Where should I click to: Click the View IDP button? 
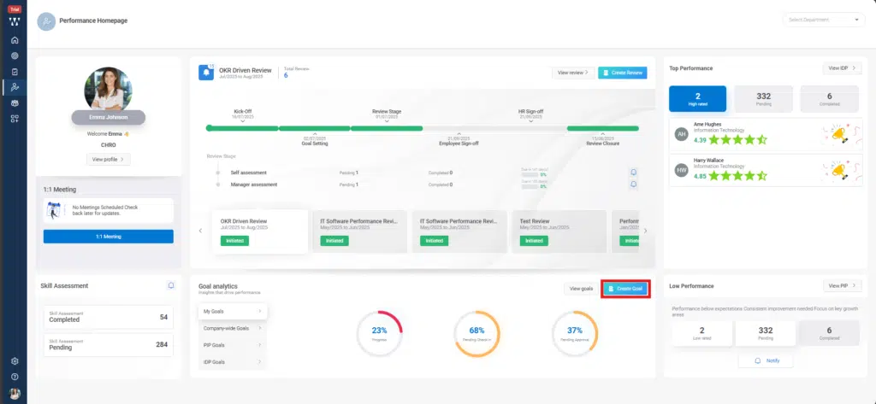pyautogui.click(x=842, y=68)
